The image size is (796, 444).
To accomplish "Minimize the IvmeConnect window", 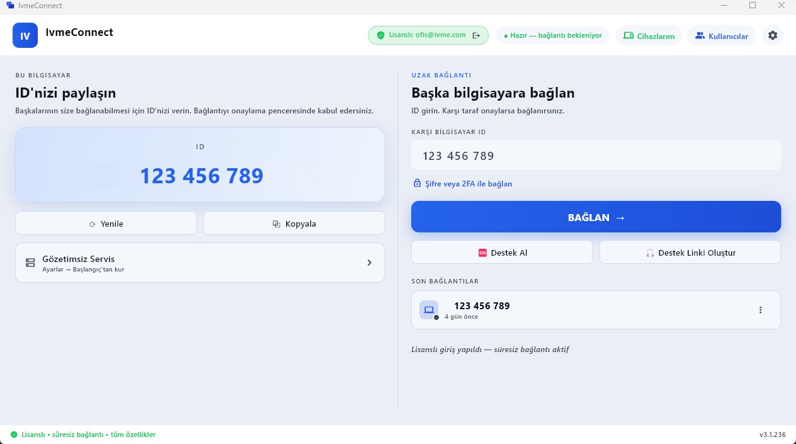I will pos(724,5).
